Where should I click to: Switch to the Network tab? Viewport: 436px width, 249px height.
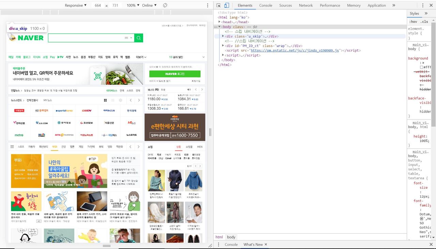[306, 5]
